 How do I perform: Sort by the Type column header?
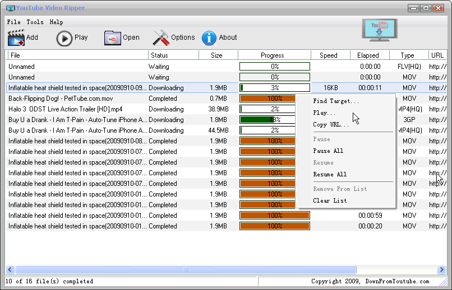[x=409, y=55]
